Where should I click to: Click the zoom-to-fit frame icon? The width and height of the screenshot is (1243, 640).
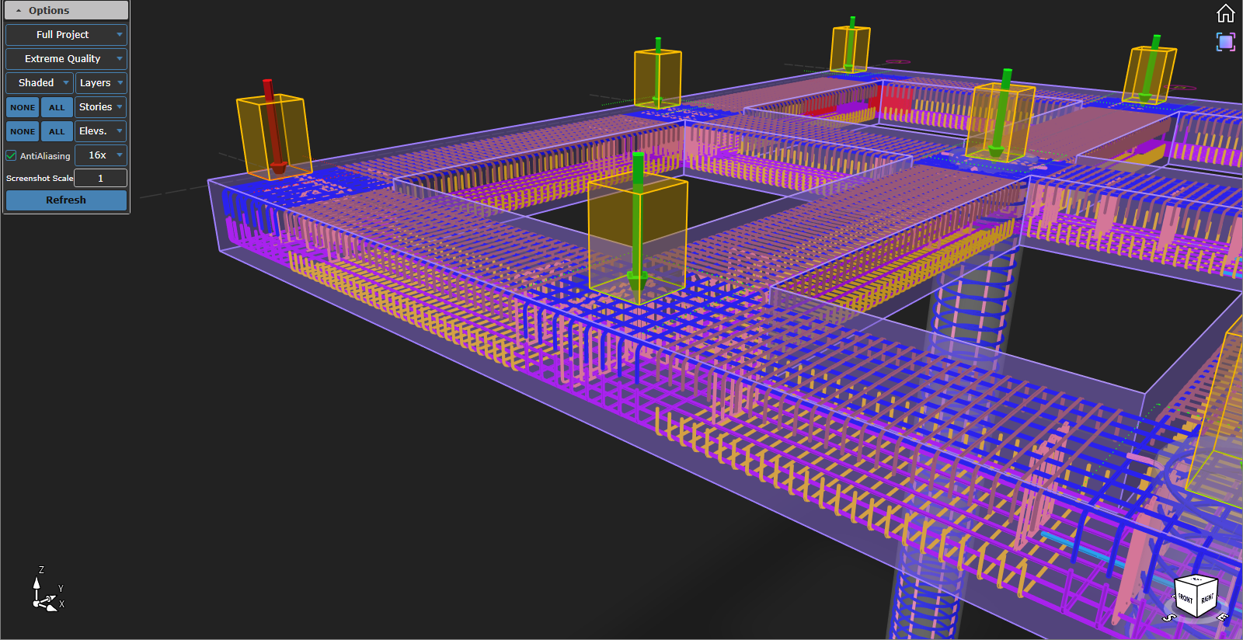tap(1225, 42)
